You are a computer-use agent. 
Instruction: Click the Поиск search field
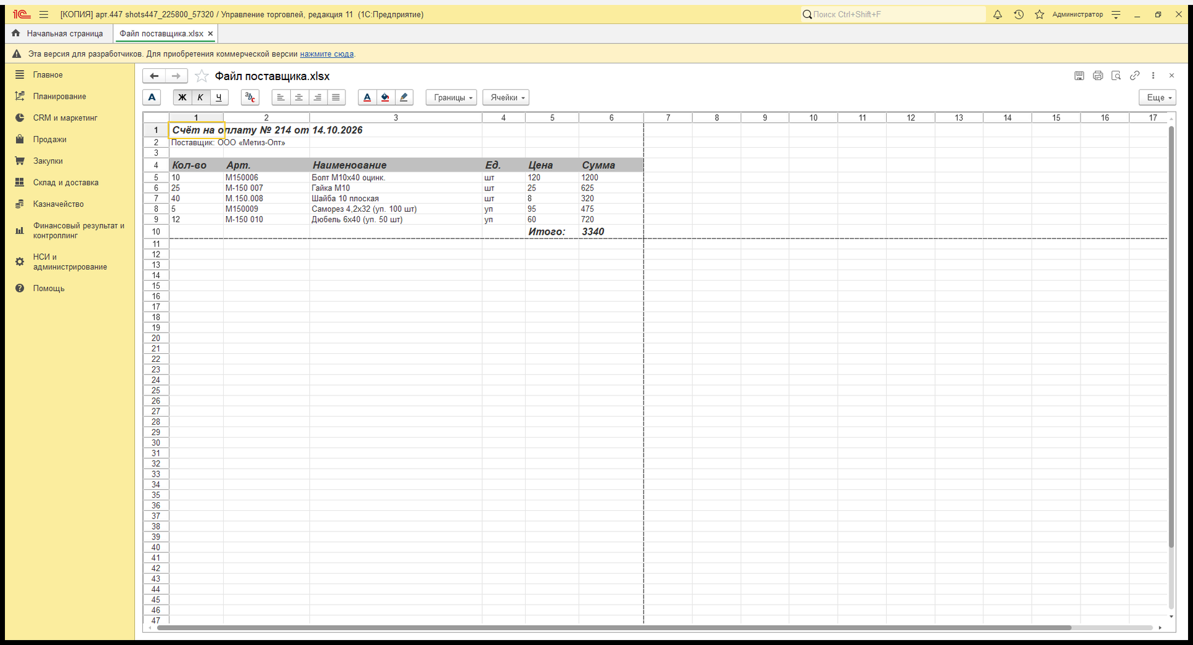click(893, 14)
